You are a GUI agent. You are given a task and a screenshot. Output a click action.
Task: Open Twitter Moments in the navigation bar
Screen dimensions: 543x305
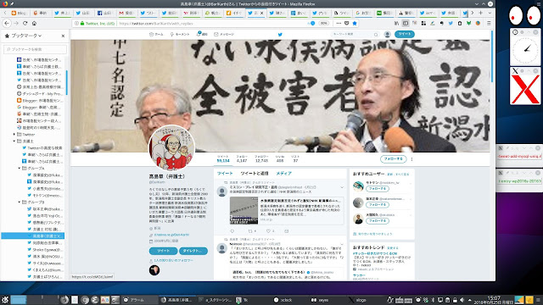click(180, 34)
